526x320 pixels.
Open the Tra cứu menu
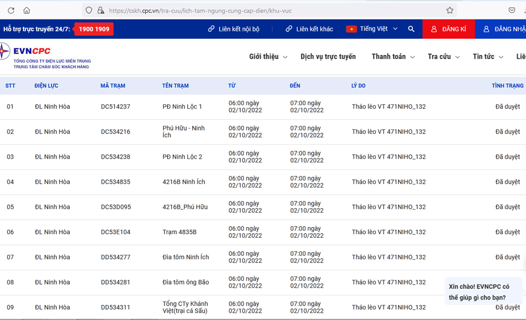tap(443, 57)
